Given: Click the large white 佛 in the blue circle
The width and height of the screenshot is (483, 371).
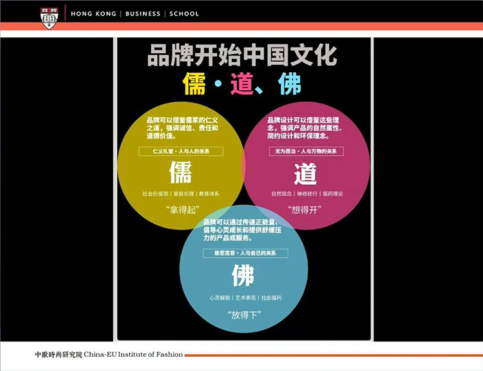Looking at the screenshot, I should pos(243,275).
